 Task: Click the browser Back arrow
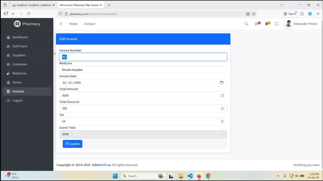click(x=13, y=14)
